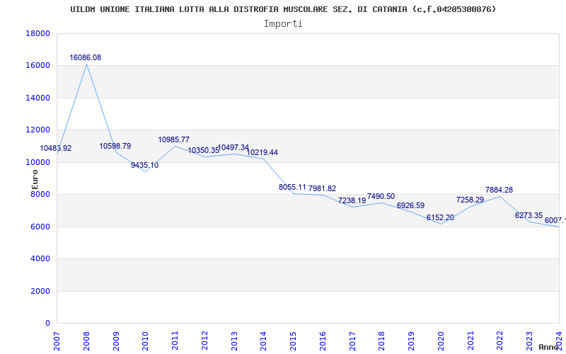Click the x-axis year 2017

click(x=352, y=341)
